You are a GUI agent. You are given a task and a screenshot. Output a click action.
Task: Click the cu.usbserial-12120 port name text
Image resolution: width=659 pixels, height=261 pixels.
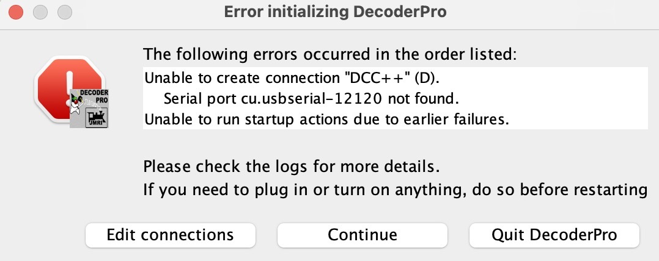[x=312, y=99]
